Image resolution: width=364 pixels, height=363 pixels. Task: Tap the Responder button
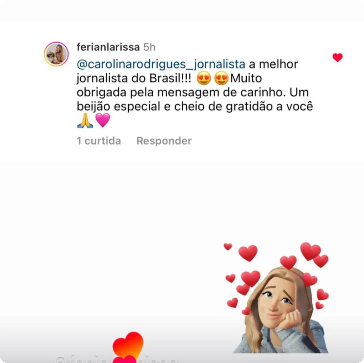[x=164, y=141]
